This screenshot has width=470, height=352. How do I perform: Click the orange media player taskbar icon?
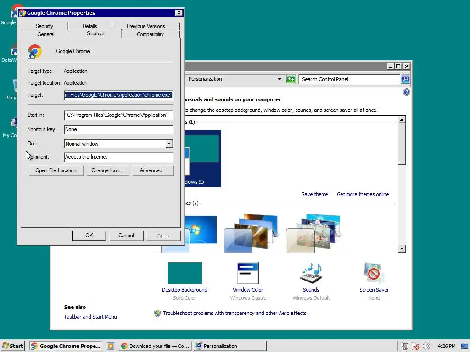[x=111, y=346]
